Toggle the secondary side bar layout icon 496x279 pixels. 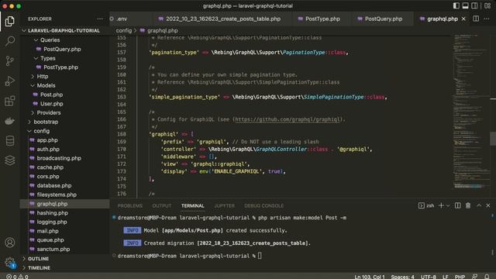coord(474,5)
